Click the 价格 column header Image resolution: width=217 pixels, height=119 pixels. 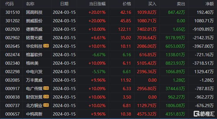point(127,4)
